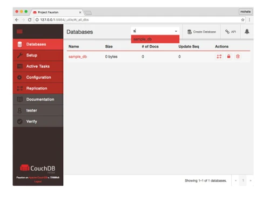Click the Apache CouchDB link in footer
The image size is (270, 202).
click(38, 177)
